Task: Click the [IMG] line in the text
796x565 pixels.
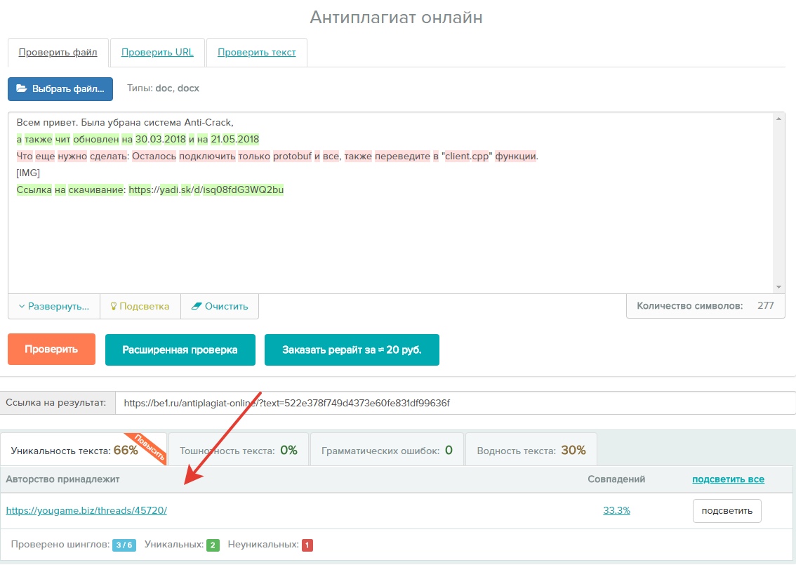Action: 28,173
